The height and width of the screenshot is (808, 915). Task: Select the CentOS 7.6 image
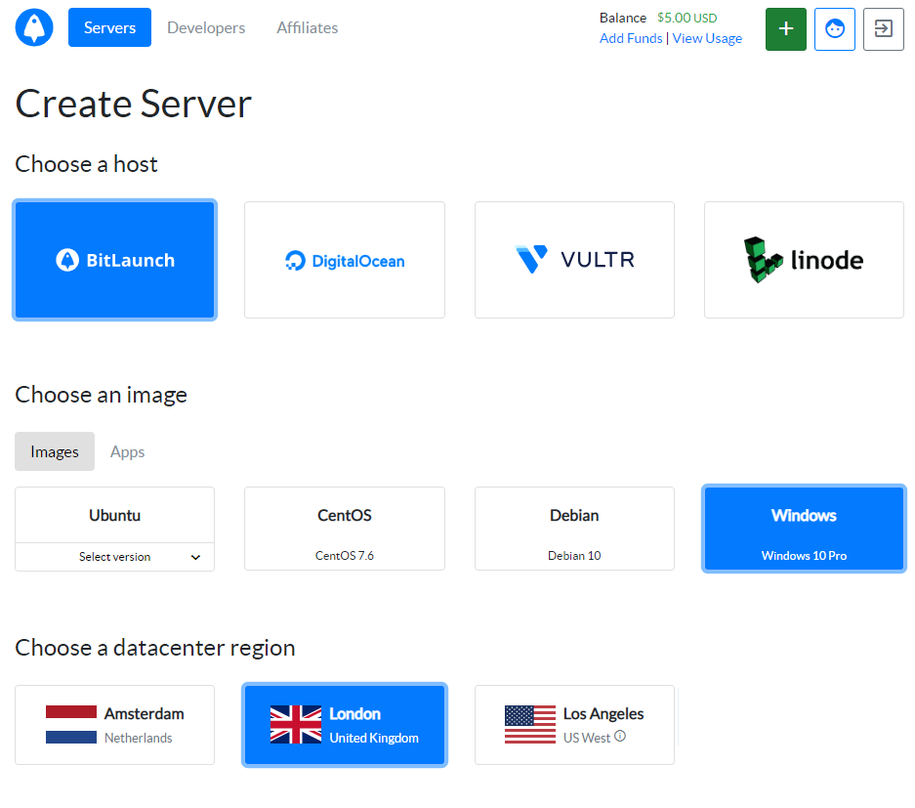point(345,529)
